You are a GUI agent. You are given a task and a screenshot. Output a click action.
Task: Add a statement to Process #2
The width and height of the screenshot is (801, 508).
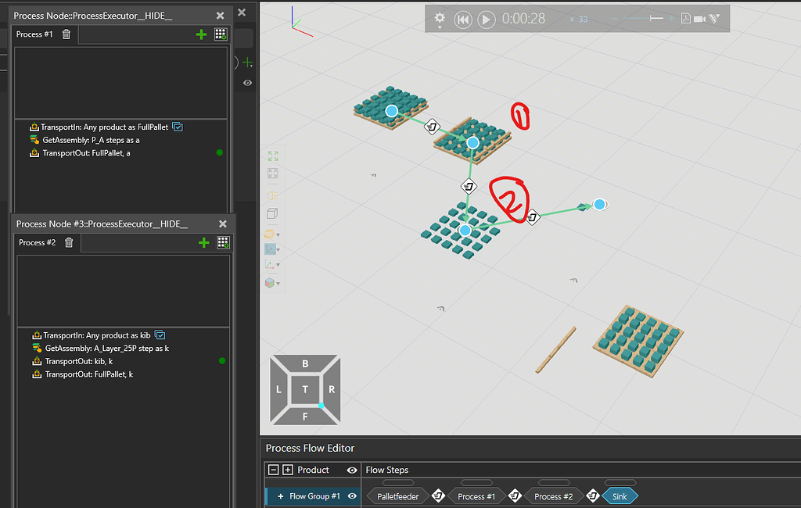(x=203, y=243)
